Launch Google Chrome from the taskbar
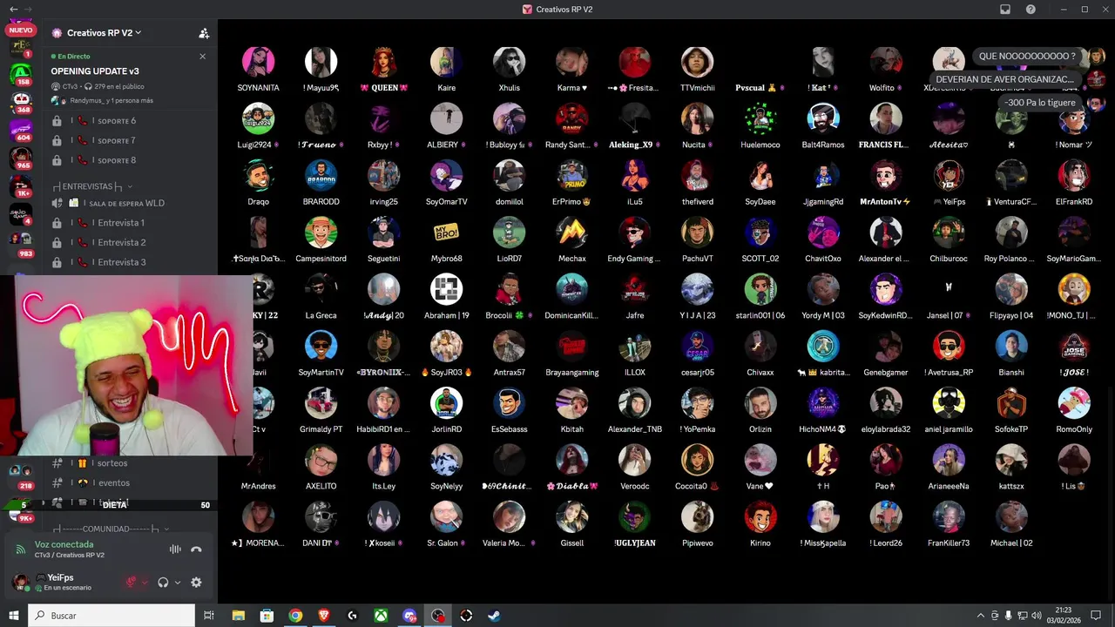Screen dimensions: 1115x627 [x=295, y=616]
